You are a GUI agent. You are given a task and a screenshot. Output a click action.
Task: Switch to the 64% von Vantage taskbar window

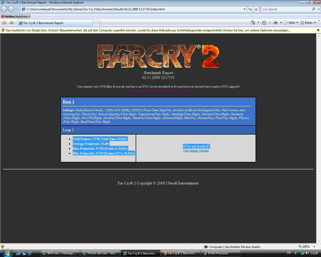[x=60, y=253]
